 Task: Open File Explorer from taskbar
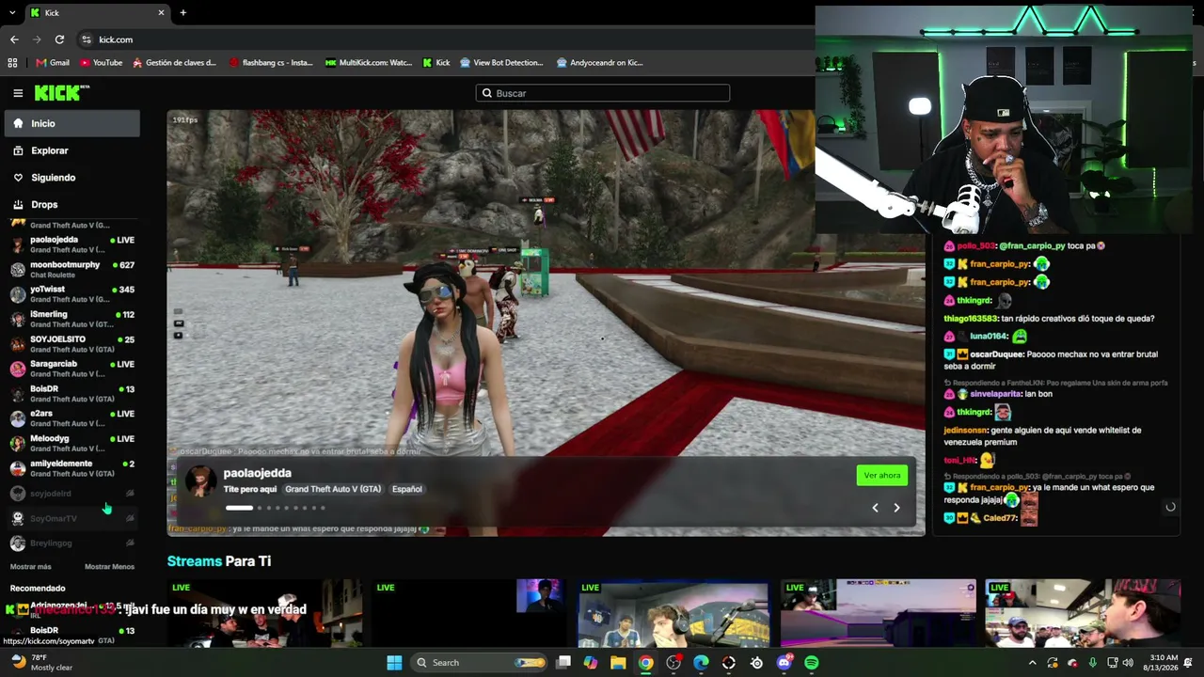coord(618,663)
